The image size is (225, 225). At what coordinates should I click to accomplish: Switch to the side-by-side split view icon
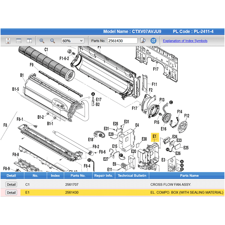(x=29, y=41)
